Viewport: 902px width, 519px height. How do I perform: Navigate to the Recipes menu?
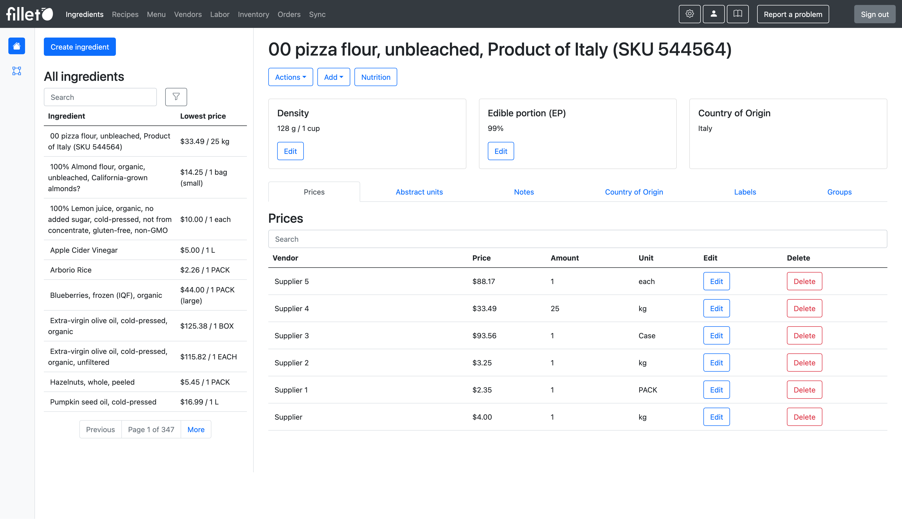[125, 14]
